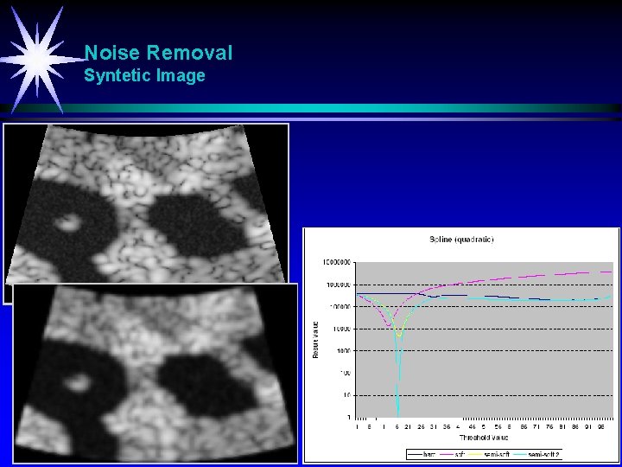This screenshot has height=467, width=622.
Task: Select the 'hard' legend entry
Action: click(x=422, y=454)
